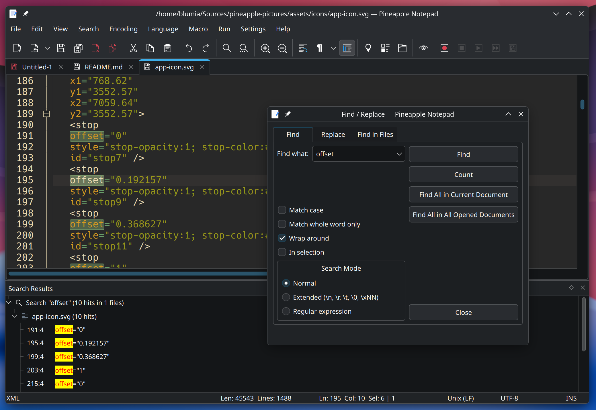The image size is (596, 410).
Task: Close the app-icon.svg tab with its X
Action: [202, 67]
